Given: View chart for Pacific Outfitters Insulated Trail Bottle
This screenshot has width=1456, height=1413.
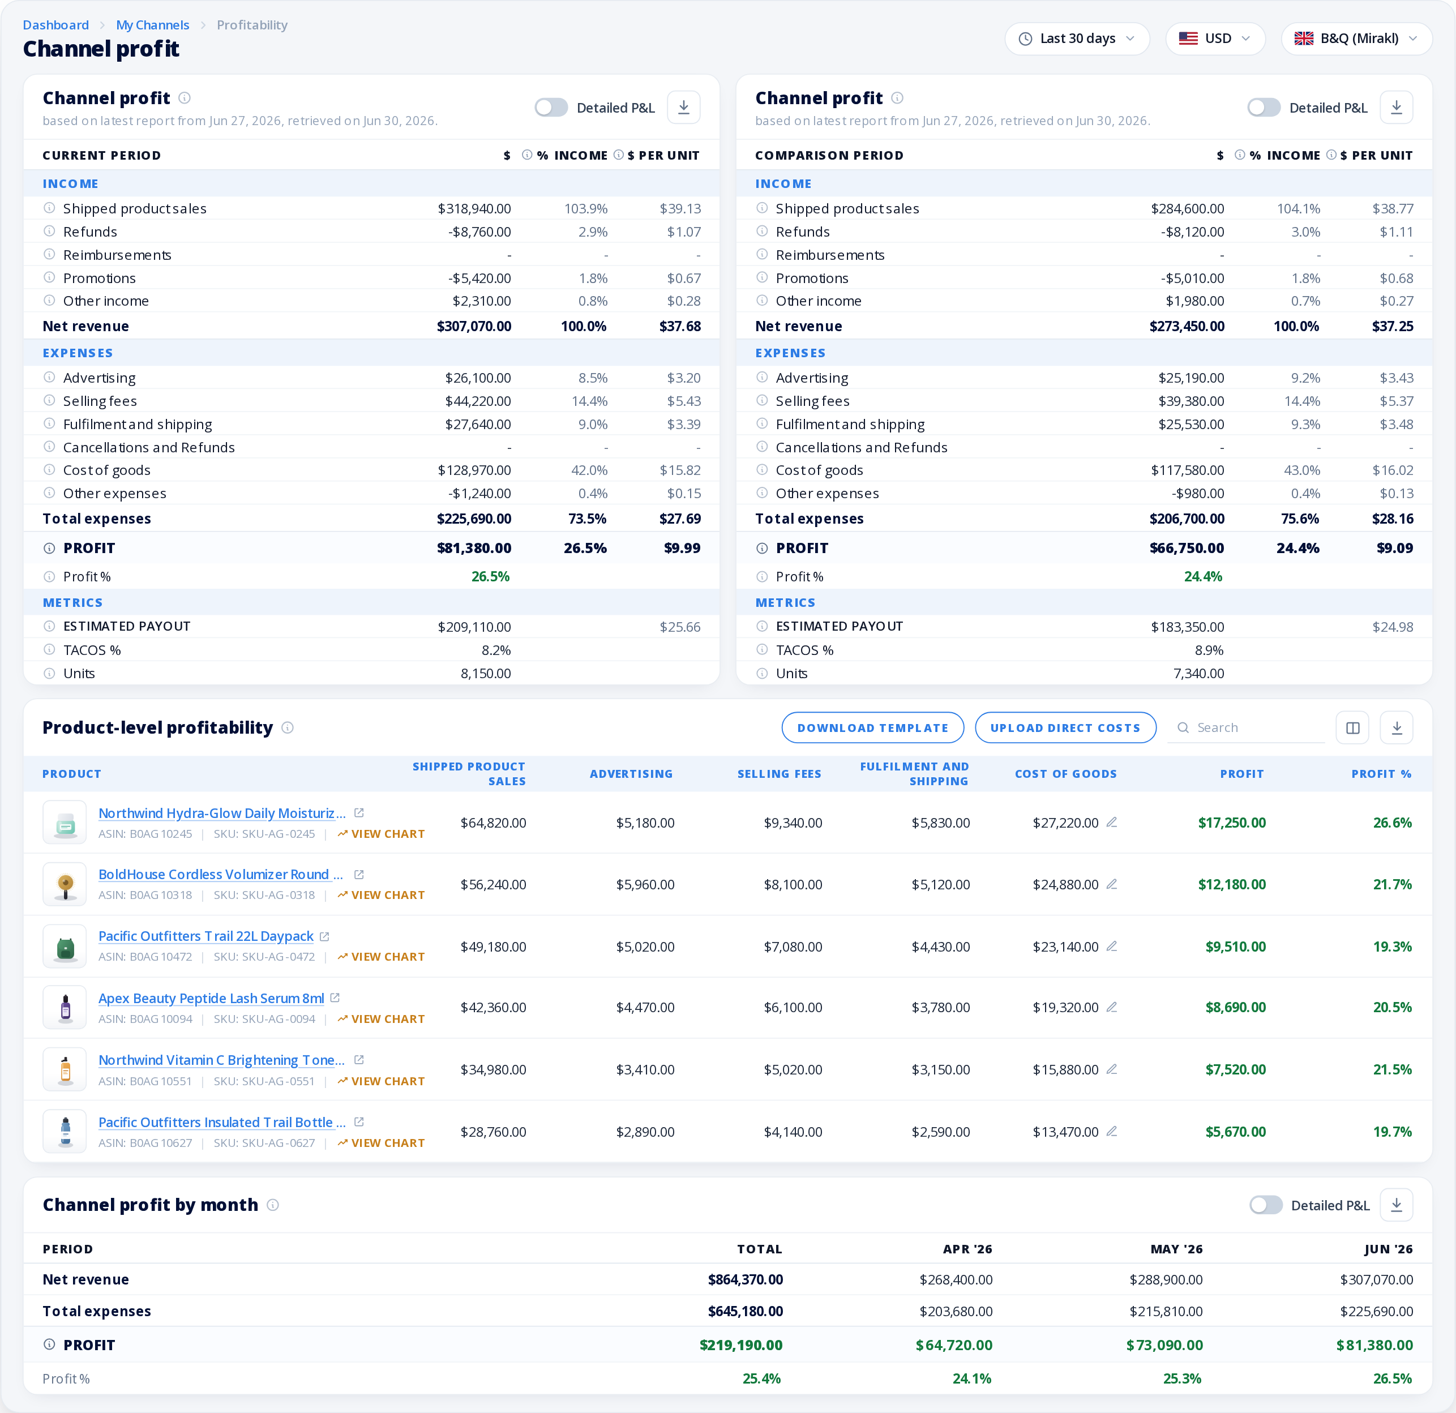Looking at the screenshot, I should (381, 1142).
